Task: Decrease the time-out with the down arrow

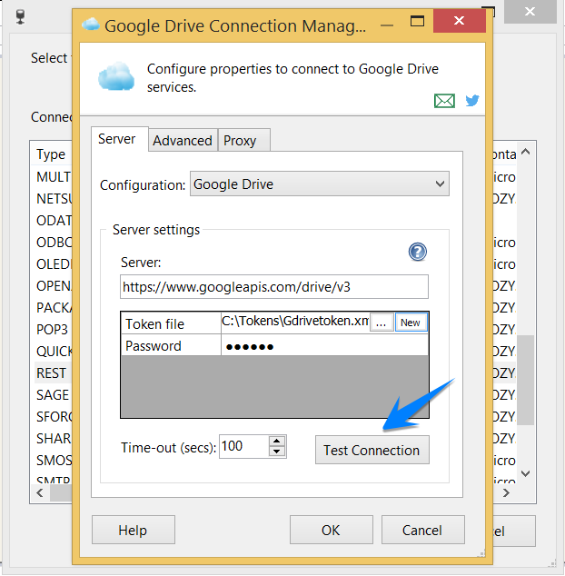Action: [x=277, y=452]
